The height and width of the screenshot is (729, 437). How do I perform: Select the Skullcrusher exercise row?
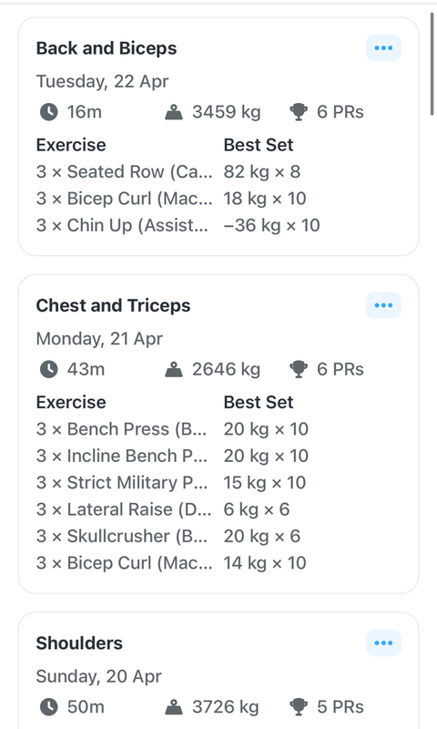pyautogui.click(x=218, y=536)
